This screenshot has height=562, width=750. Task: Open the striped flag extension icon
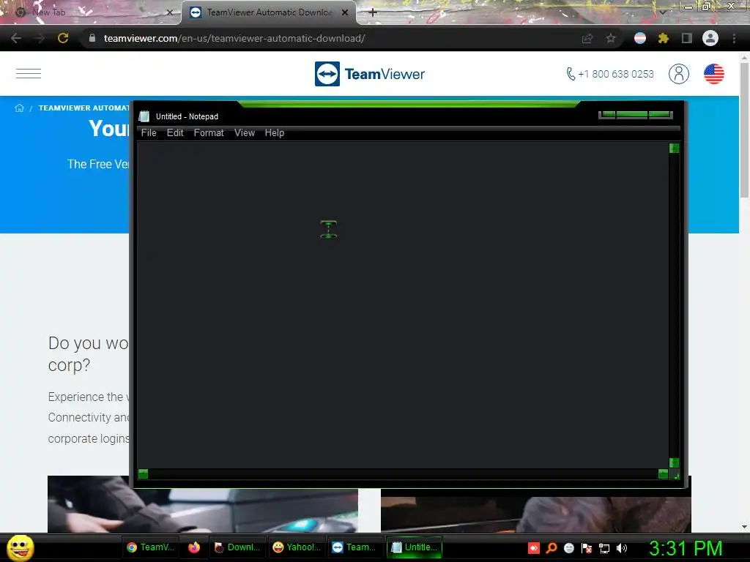click(640, 38)
